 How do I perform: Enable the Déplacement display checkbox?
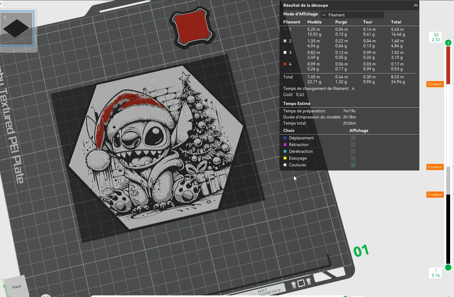point(353,138)
